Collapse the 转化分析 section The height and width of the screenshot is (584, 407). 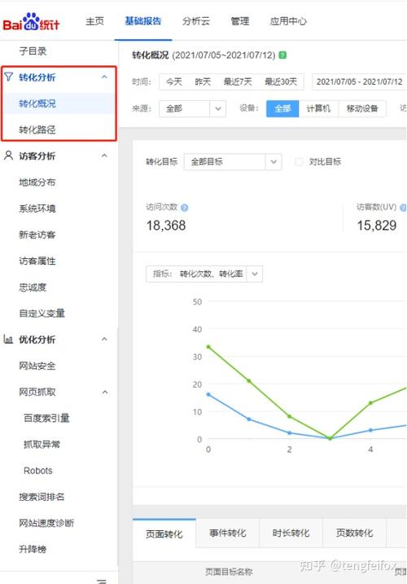tap(105, 77)
